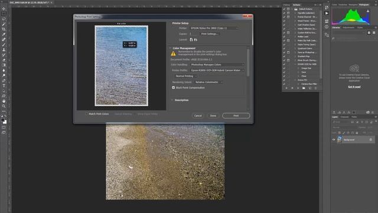Toggle checkmark for Vignette (selection) action
378x213 pixels.
284,13
